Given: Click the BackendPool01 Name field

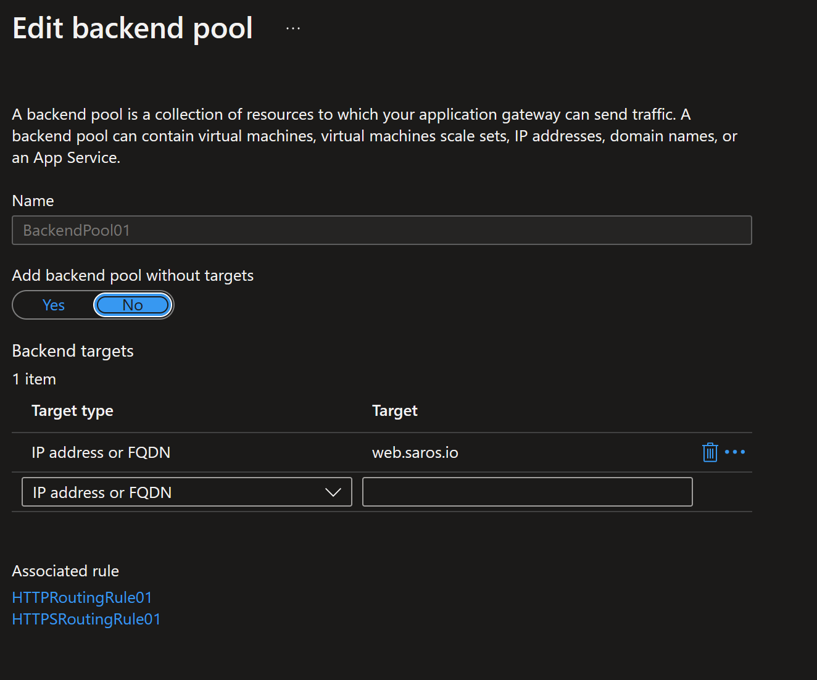Looking at the screenshot, I should coord(381,230).
